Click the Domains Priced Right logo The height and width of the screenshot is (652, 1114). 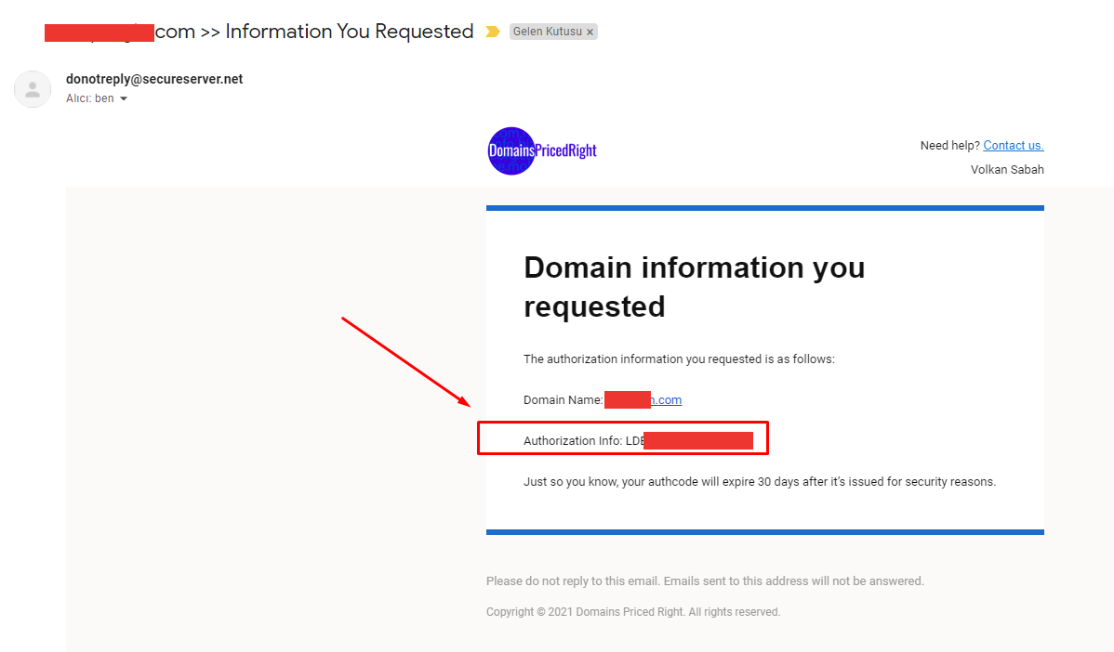[542, 150]
